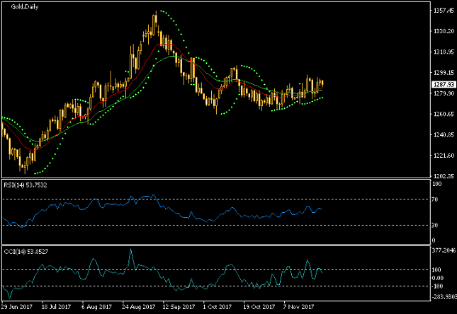Click the 6 Aug 2017 date label
This screenshot has width=457, height=314.
coord(97,307)
